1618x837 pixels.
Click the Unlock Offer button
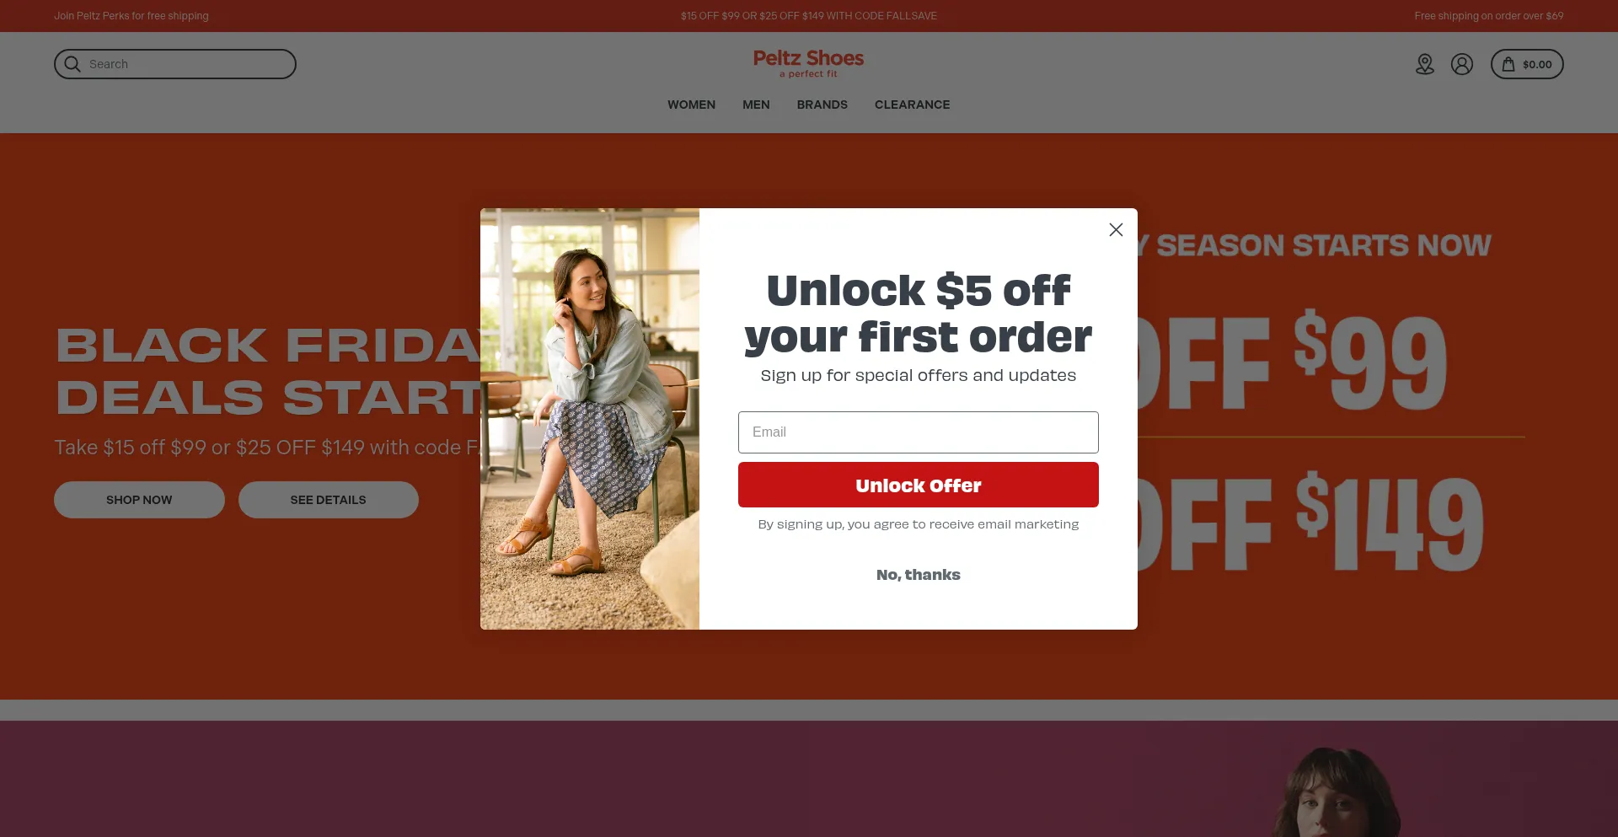coord(919,485)
